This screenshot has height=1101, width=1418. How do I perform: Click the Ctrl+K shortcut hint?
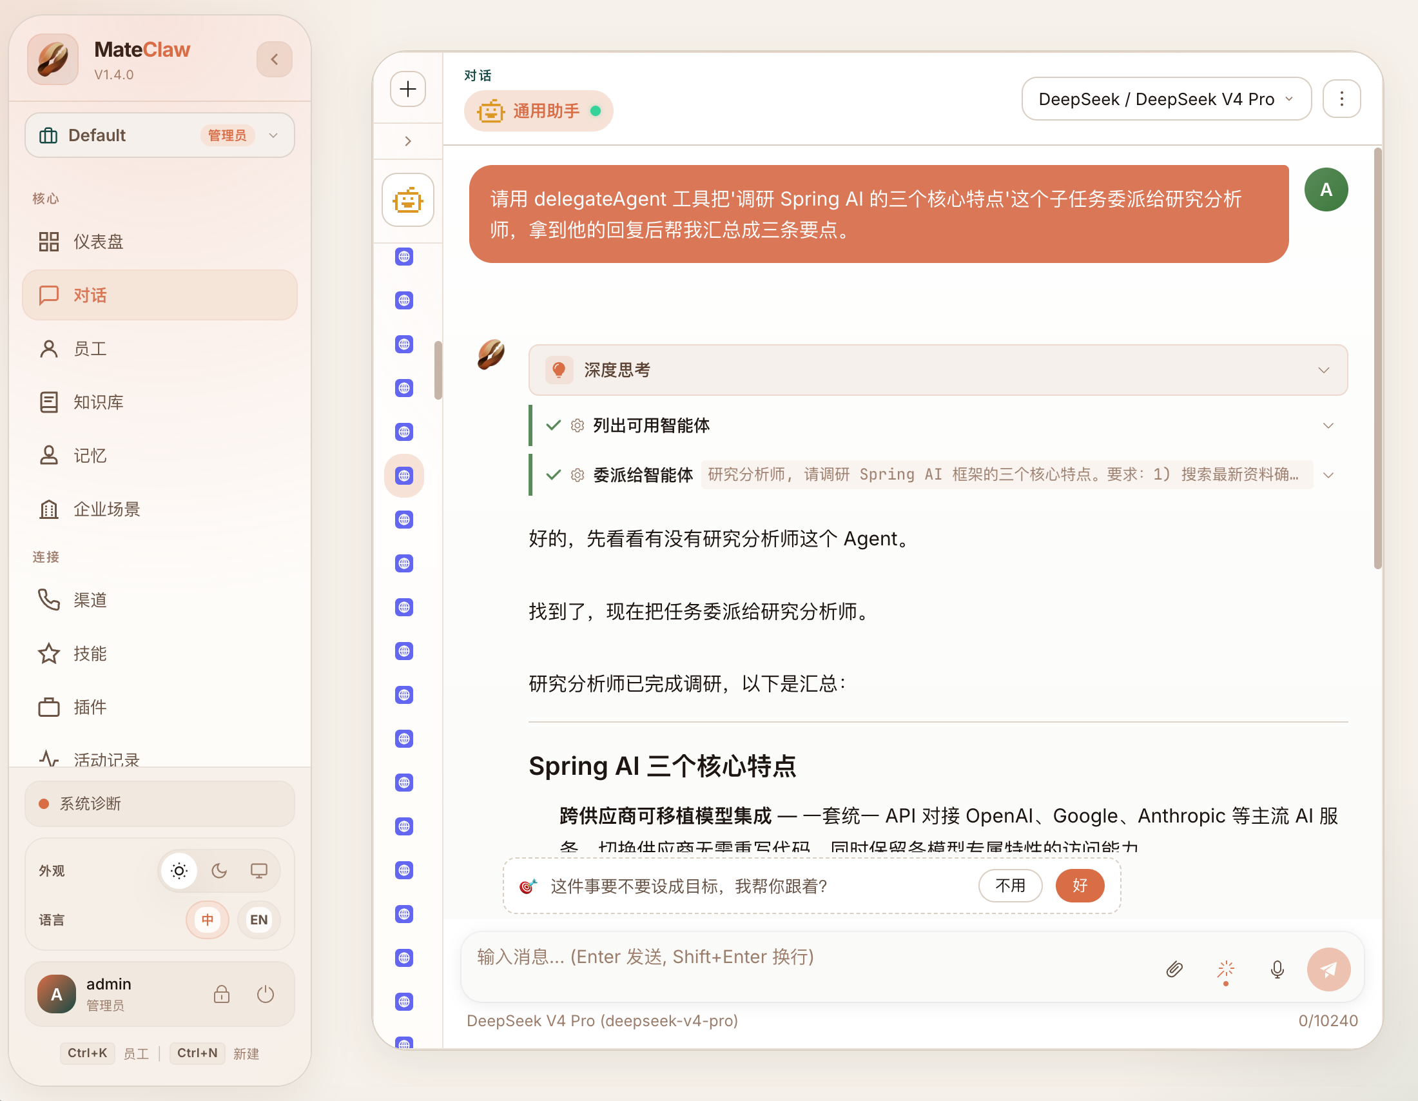tap(87, 1053)
